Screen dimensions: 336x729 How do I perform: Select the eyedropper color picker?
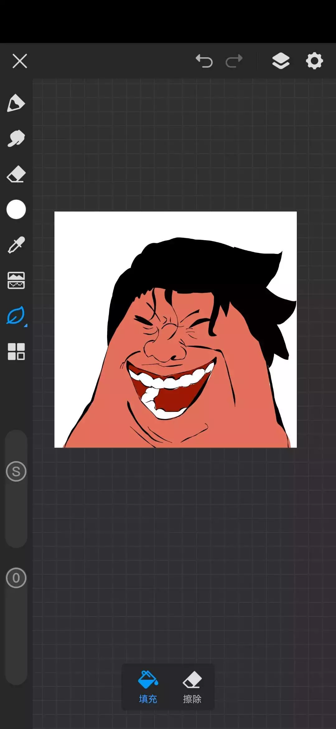pos(16,245)
